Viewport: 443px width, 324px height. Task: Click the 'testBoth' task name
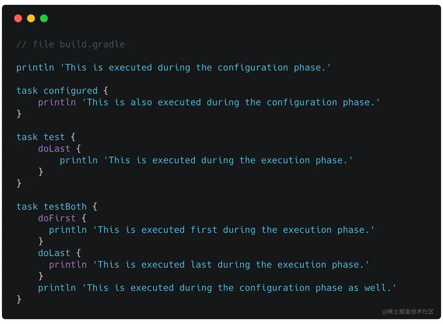pos(65,207)
